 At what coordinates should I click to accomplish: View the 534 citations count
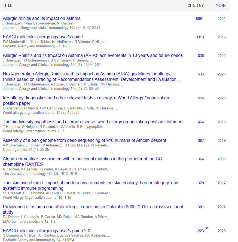(x=201, y=74)
